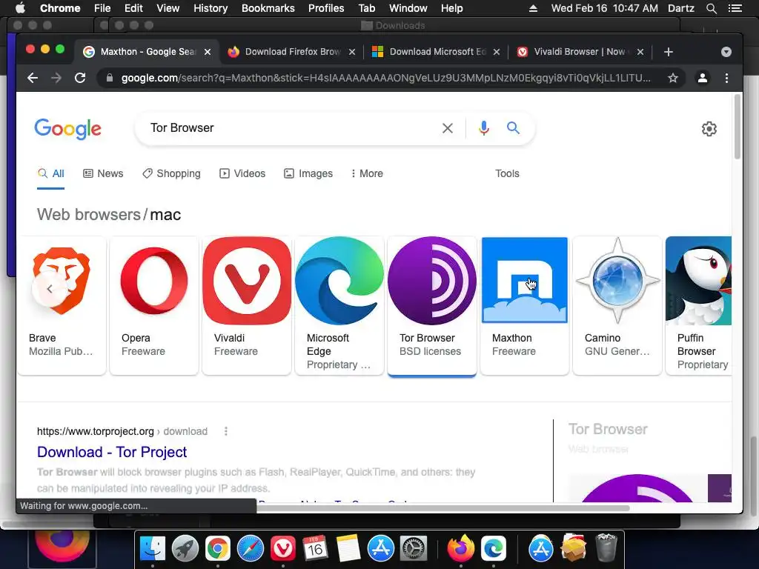Open Google Chrome from the Dock

pos(217,548)
